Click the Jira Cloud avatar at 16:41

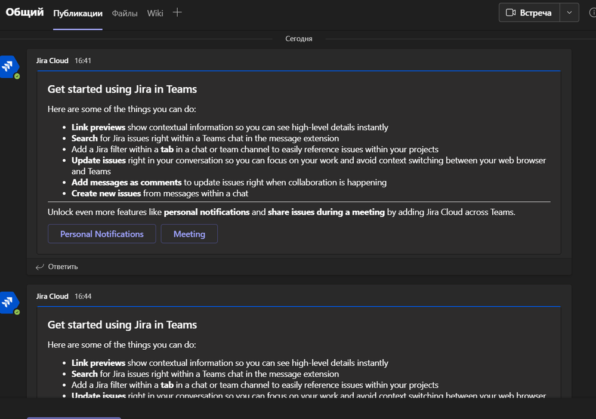(9, 67)
